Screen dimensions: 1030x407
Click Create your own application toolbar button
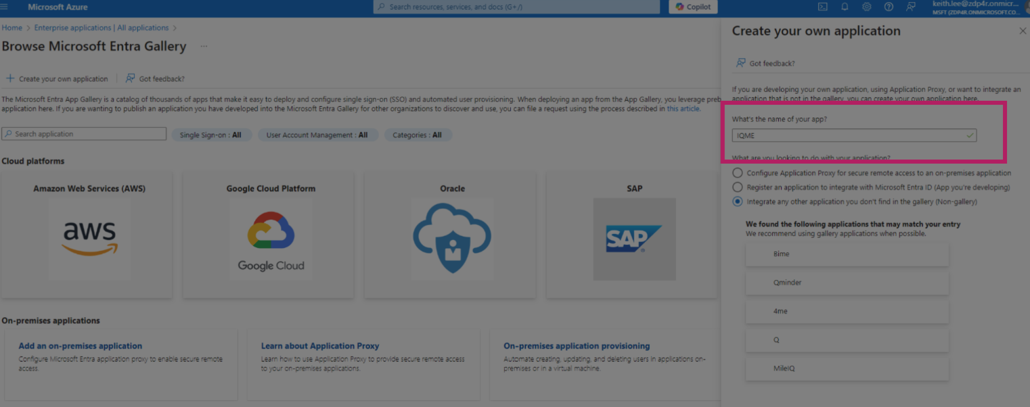point(57,78)
